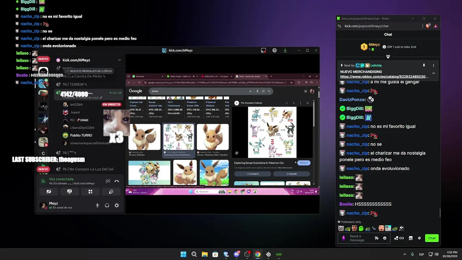Open more options in image preview
462x260 pixels.
(x=300, y=103)
